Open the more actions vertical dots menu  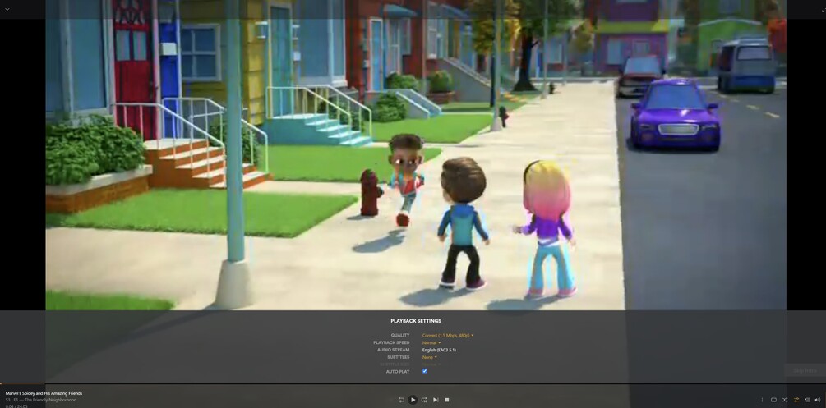pyautogui.click(x=762, y=400)
